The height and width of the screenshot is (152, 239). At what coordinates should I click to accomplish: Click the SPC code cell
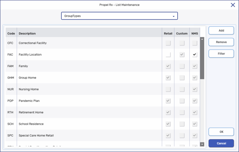pos(11,136)
